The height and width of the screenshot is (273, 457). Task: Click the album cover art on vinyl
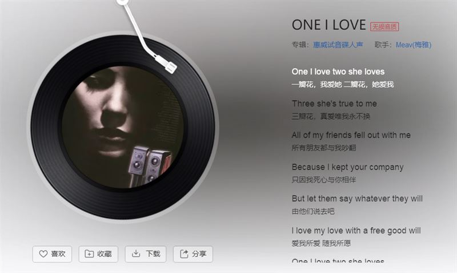click(122, 127)
